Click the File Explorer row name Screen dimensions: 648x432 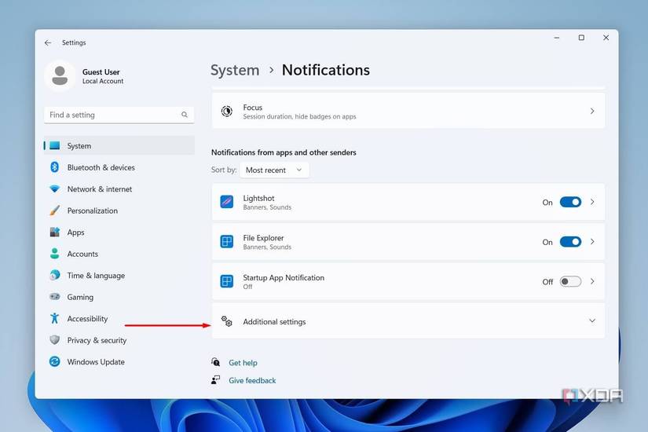tap(263, 238)
